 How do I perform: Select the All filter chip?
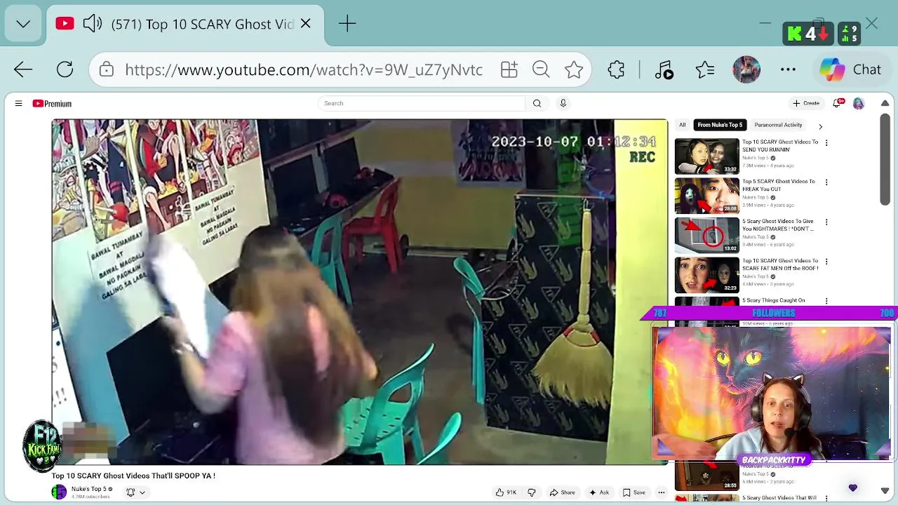[682, 125]
